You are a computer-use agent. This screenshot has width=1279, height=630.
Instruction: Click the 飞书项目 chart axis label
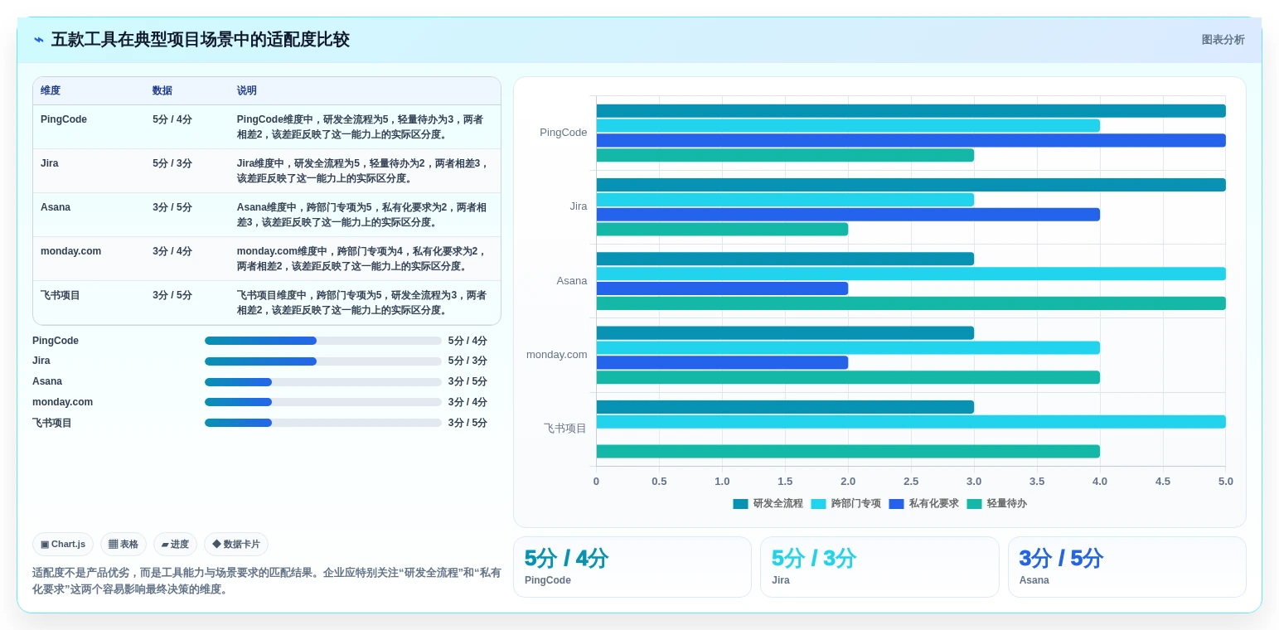pos(565,429)
